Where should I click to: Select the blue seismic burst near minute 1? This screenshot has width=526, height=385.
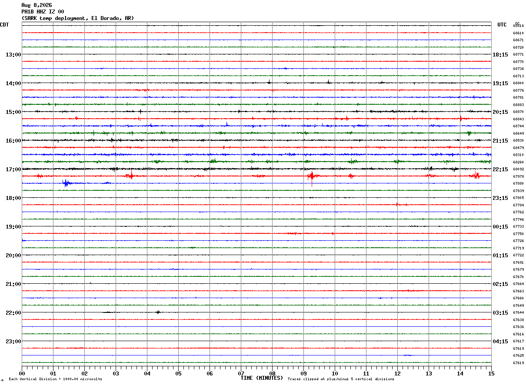click(x=66, y=183)
